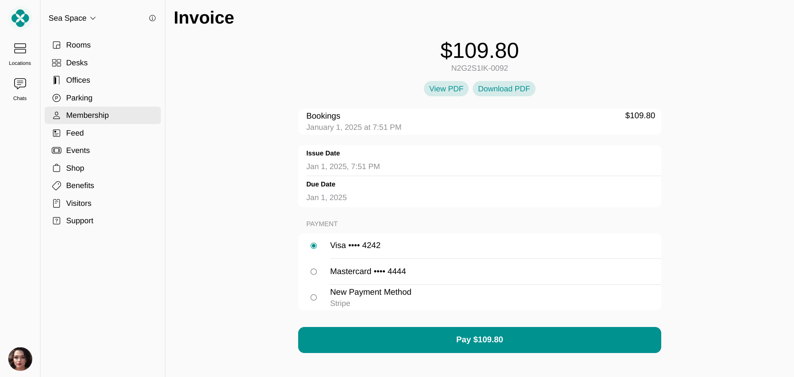794x377 pixels.
Task: Click the info icon beside Sea Space
Action: [152, 18]
